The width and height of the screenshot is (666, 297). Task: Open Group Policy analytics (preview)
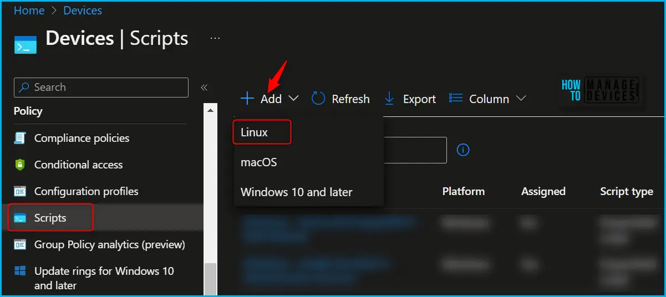109,244
